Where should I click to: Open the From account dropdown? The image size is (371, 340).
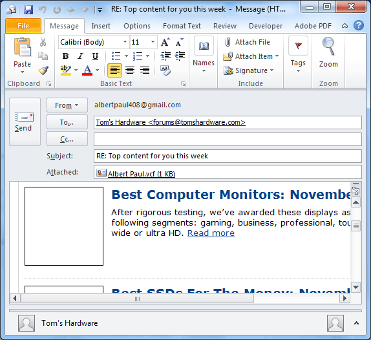67,105
